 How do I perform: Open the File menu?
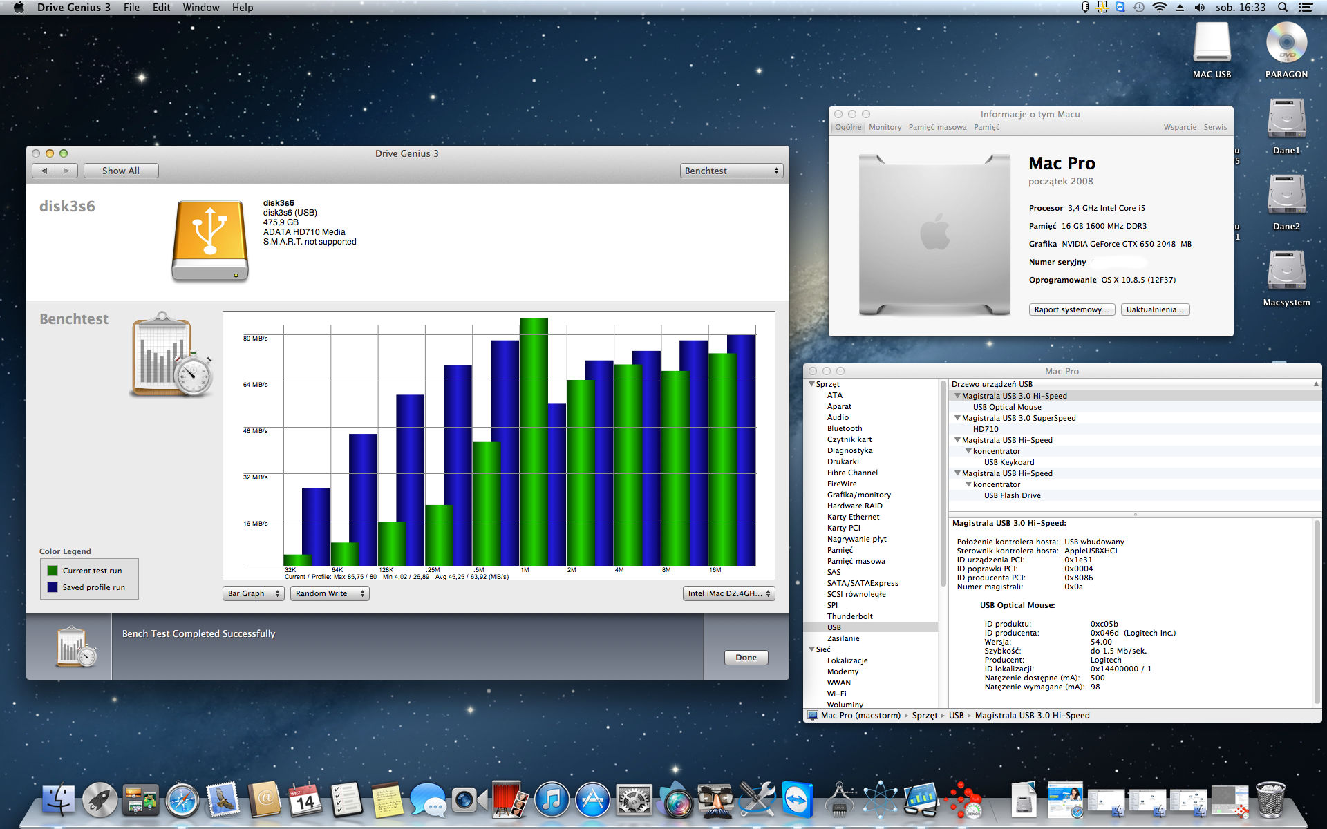pos(131,8)
